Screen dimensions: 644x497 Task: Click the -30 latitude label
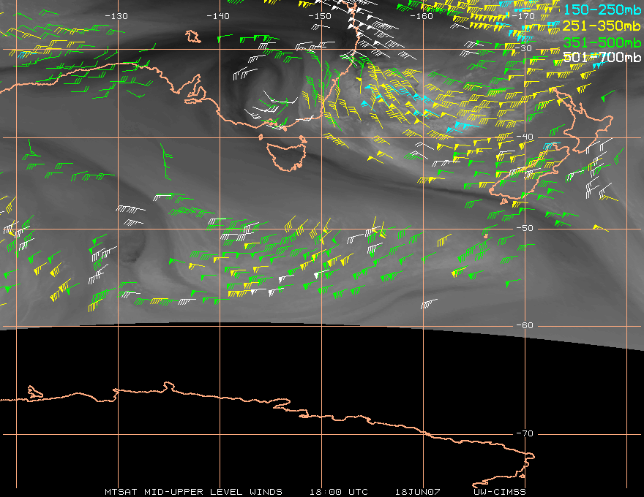523,48
